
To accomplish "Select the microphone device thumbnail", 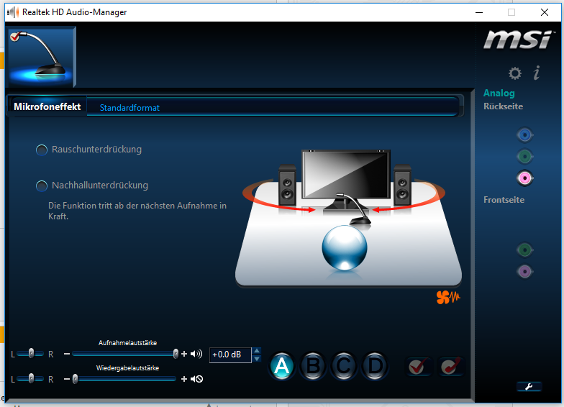I will (x=42, y=57).
